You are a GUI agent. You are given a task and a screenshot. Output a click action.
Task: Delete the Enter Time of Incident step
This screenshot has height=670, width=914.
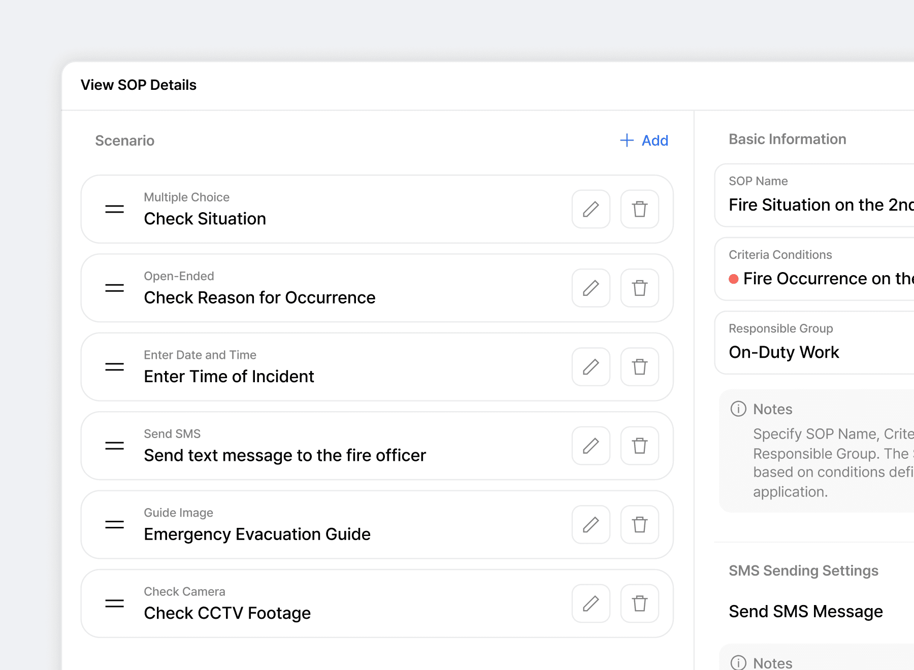[639, 366]
